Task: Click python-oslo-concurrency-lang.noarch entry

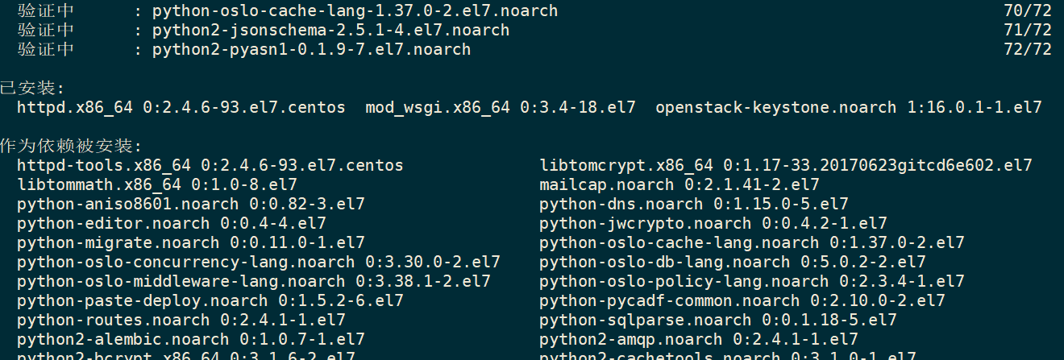Action: click(x=259, y=263)
